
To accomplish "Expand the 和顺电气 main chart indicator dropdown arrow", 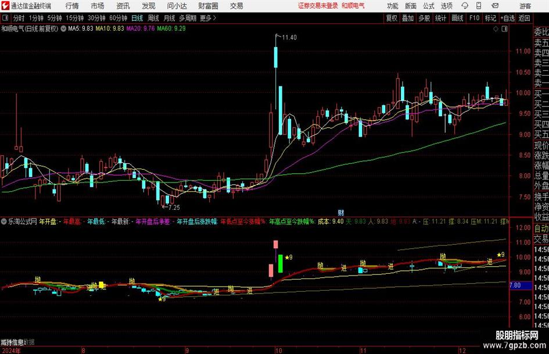I will [63, 28].
